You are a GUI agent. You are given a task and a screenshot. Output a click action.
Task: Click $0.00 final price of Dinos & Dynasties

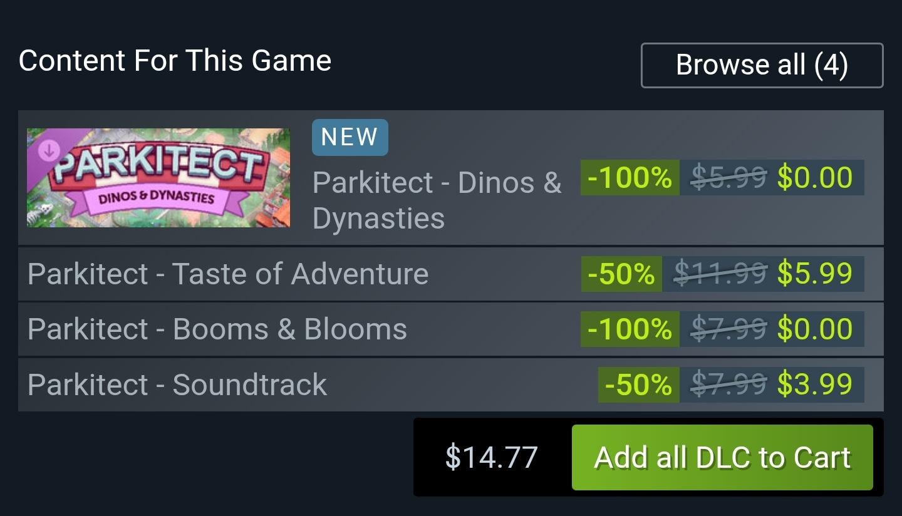click(x=815, y=178)
